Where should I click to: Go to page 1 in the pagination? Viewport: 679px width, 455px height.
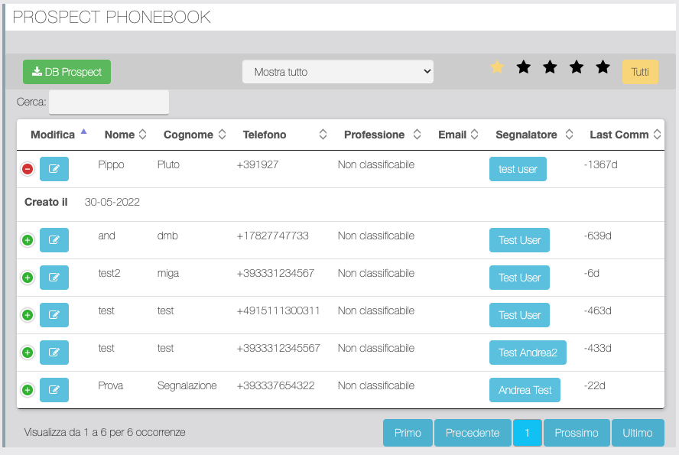pos(528,433)
